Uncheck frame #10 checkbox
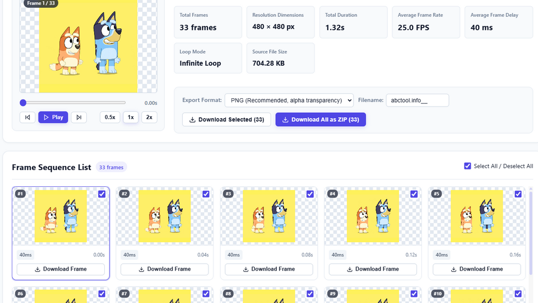538x303 pixels. pyautogui.click(x=518, y=293)
